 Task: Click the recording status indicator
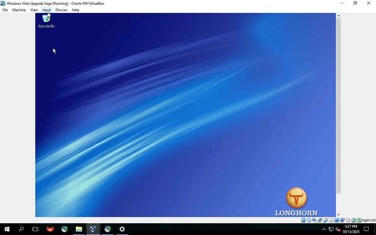point(343,220)
